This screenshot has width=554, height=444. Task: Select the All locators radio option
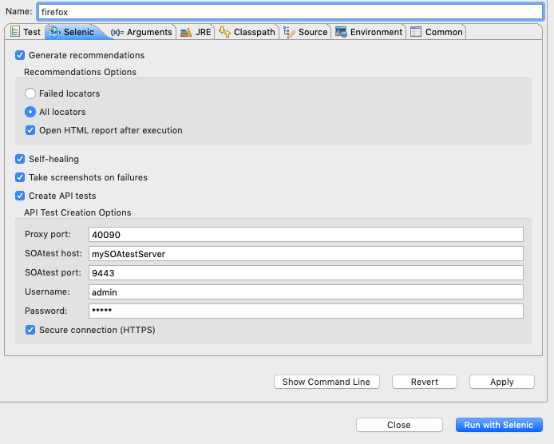pyautogui.click(x=30, y=112)
